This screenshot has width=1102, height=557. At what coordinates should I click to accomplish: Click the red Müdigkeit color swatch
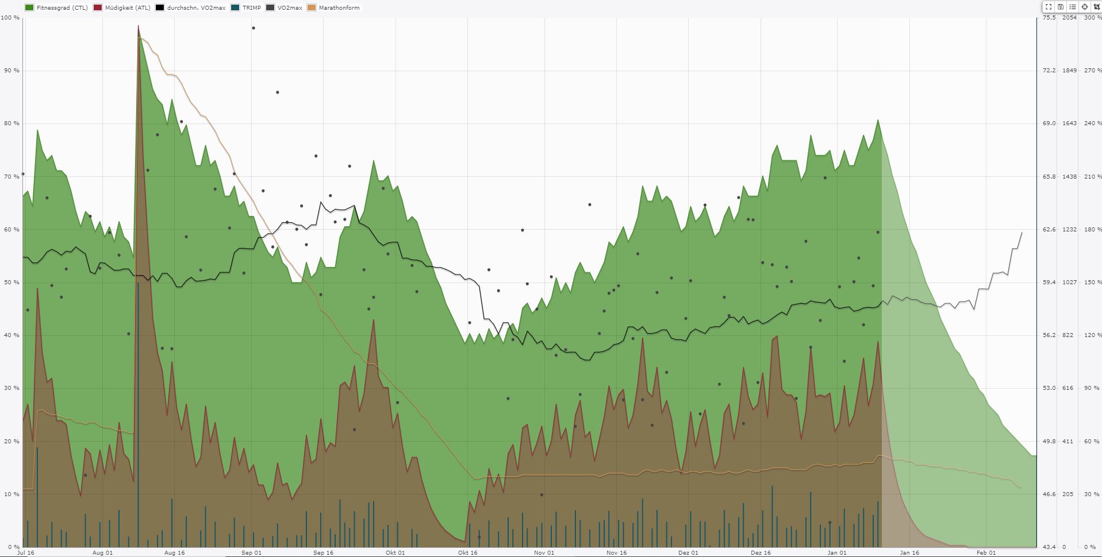coord(98,8)
